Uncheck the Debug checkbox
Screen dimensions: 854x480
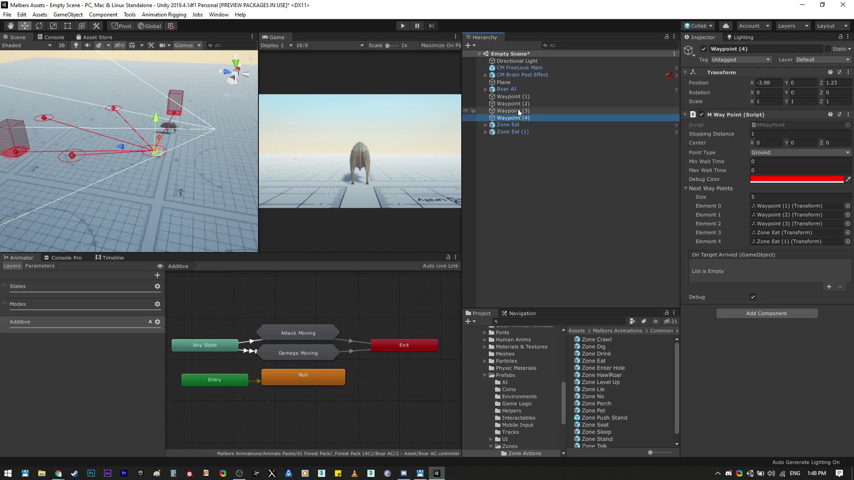coord(753,297)
